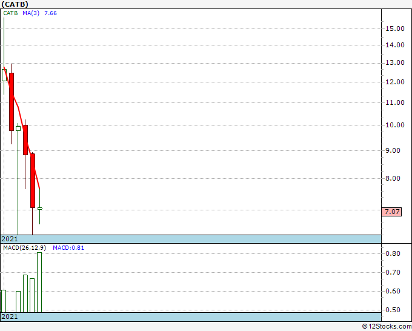The width and height of the screenshot is (412, 331).
Task: Click the 0.60 MACD axis label
Action: (393, 292)
